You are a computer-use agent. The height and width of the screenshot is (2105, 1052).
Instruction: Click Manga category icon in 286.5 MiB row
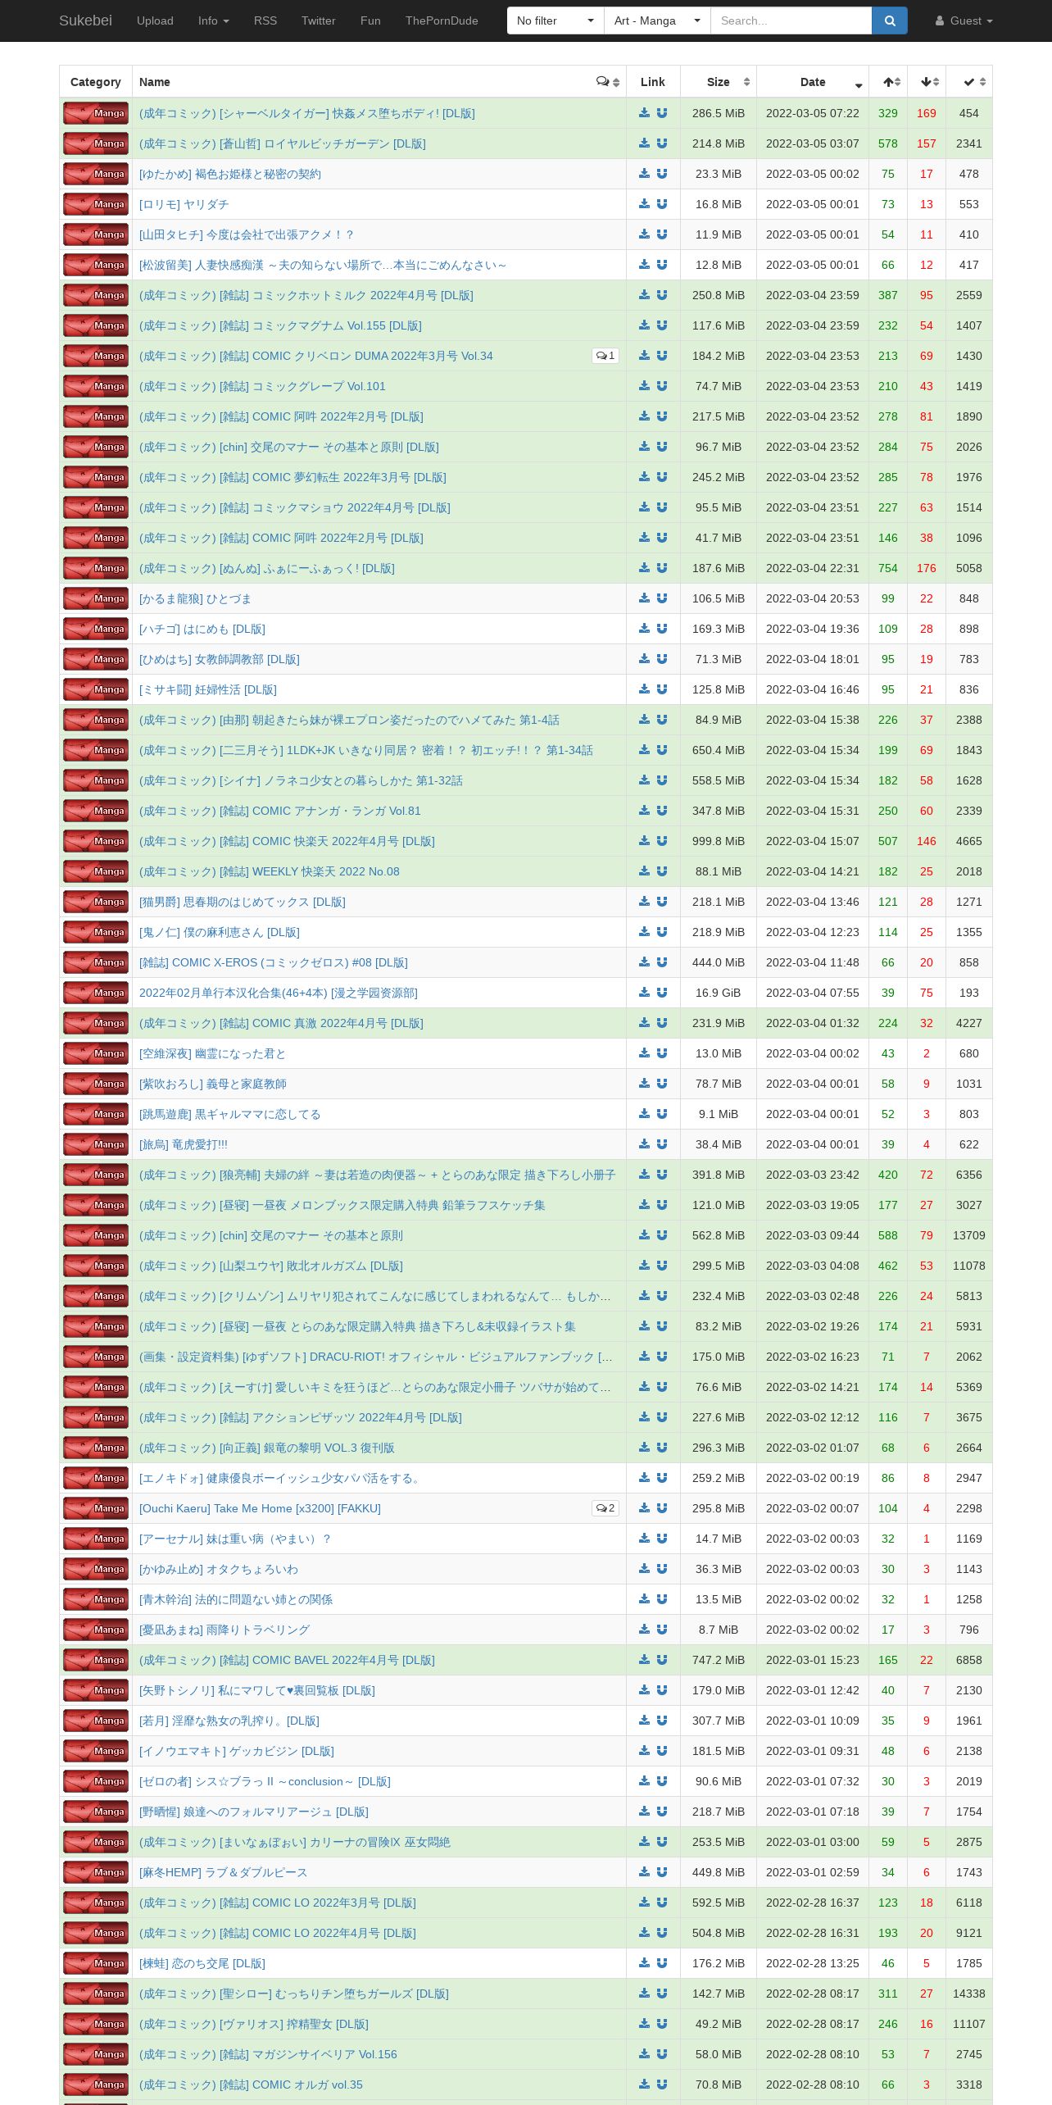click(96, 113)
